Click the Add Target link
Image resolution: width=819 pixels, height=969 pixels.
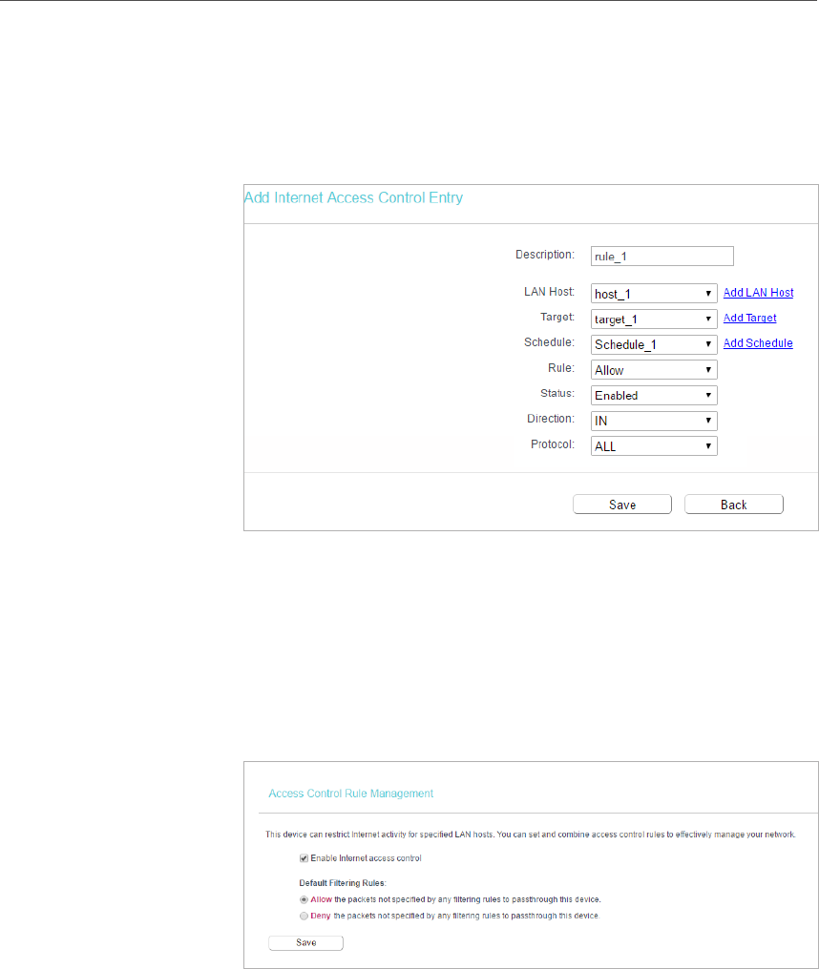(x=749, y=318)
